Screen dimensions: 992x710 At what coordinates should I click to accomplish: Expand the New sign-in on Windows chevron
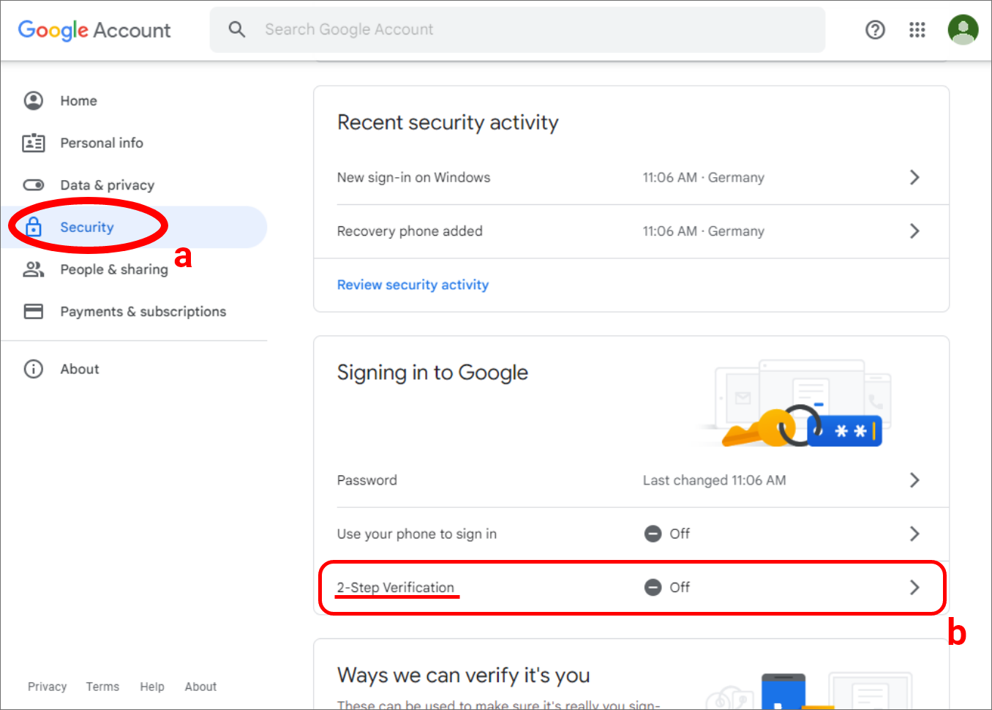(x=914, y=177)
